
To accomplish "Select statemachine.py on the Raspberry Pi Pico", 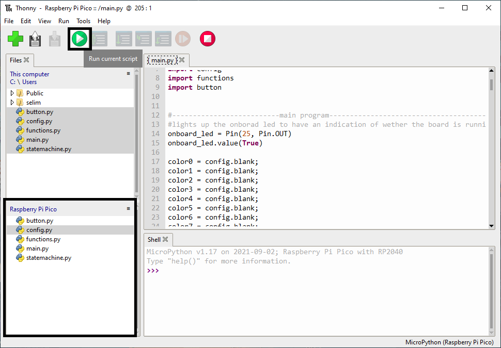I will tap(49, 258).
